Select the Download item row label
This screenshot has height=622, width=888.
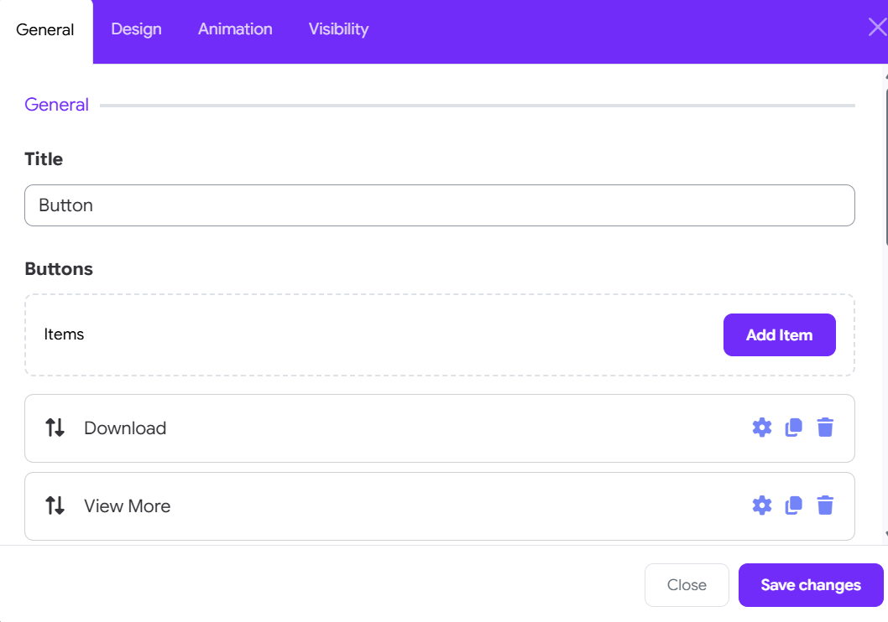coord(125,428)
